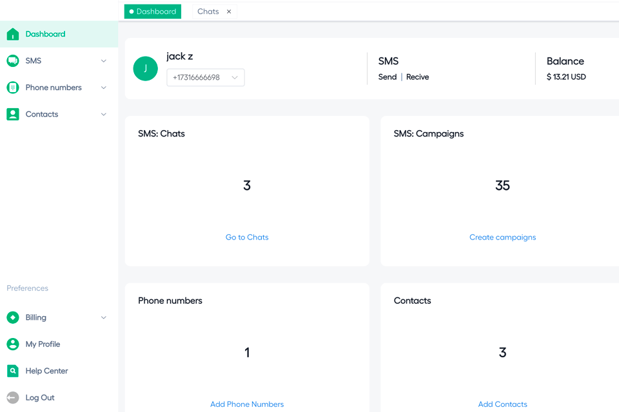Image resolution: width=619 pixels, height=412 pixels.
Task: Open My Profile page
Action: point(59,344)
